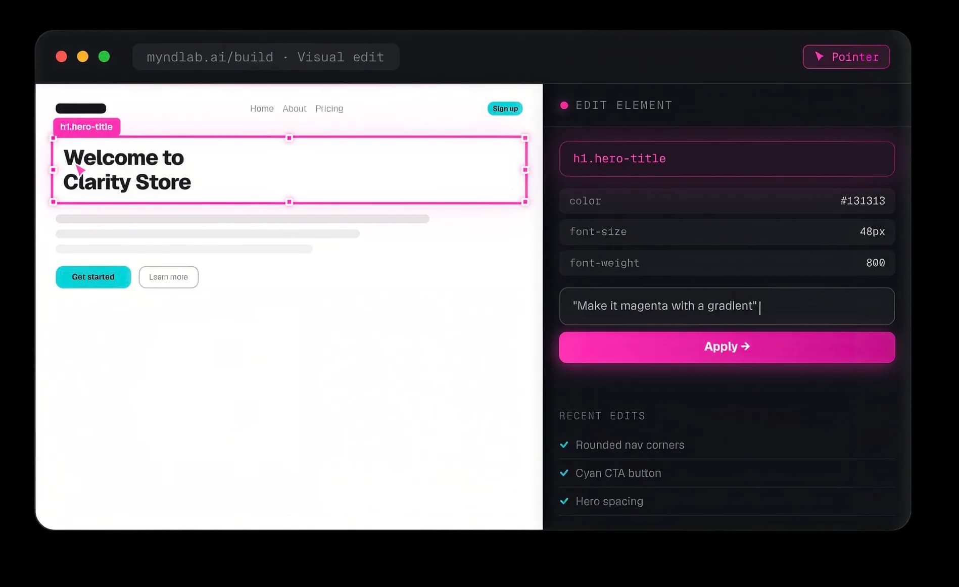Open the Home nav link
Image resolution: width=959 pixels, height=587 pixels.
(x=262, y=109)
